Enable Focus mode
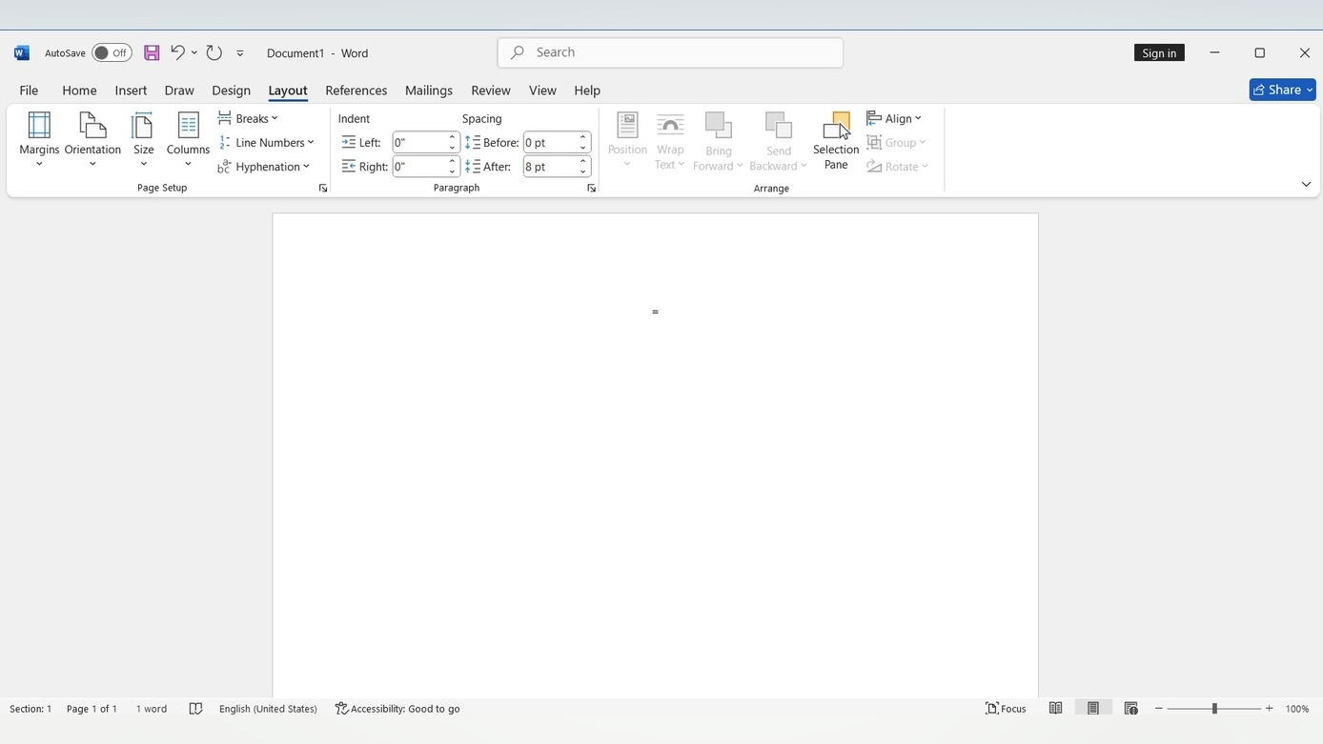 pos(1006,709)
